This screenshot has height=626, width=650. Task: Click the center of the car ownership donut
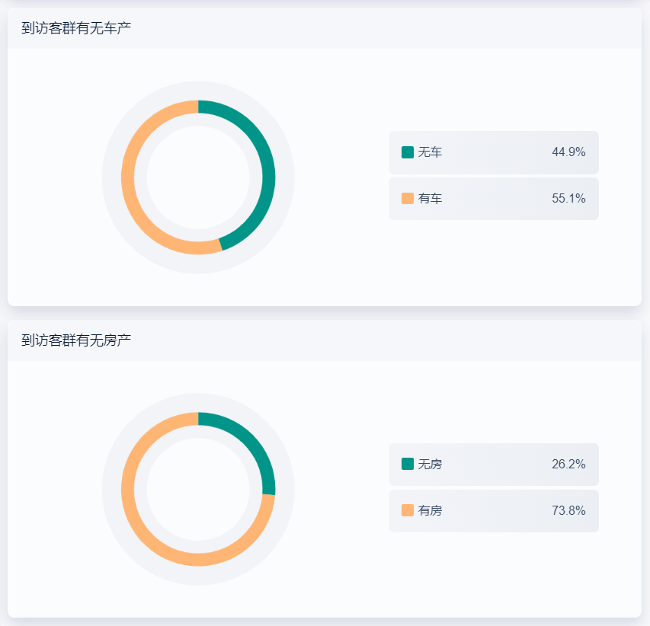click(198, 177)
